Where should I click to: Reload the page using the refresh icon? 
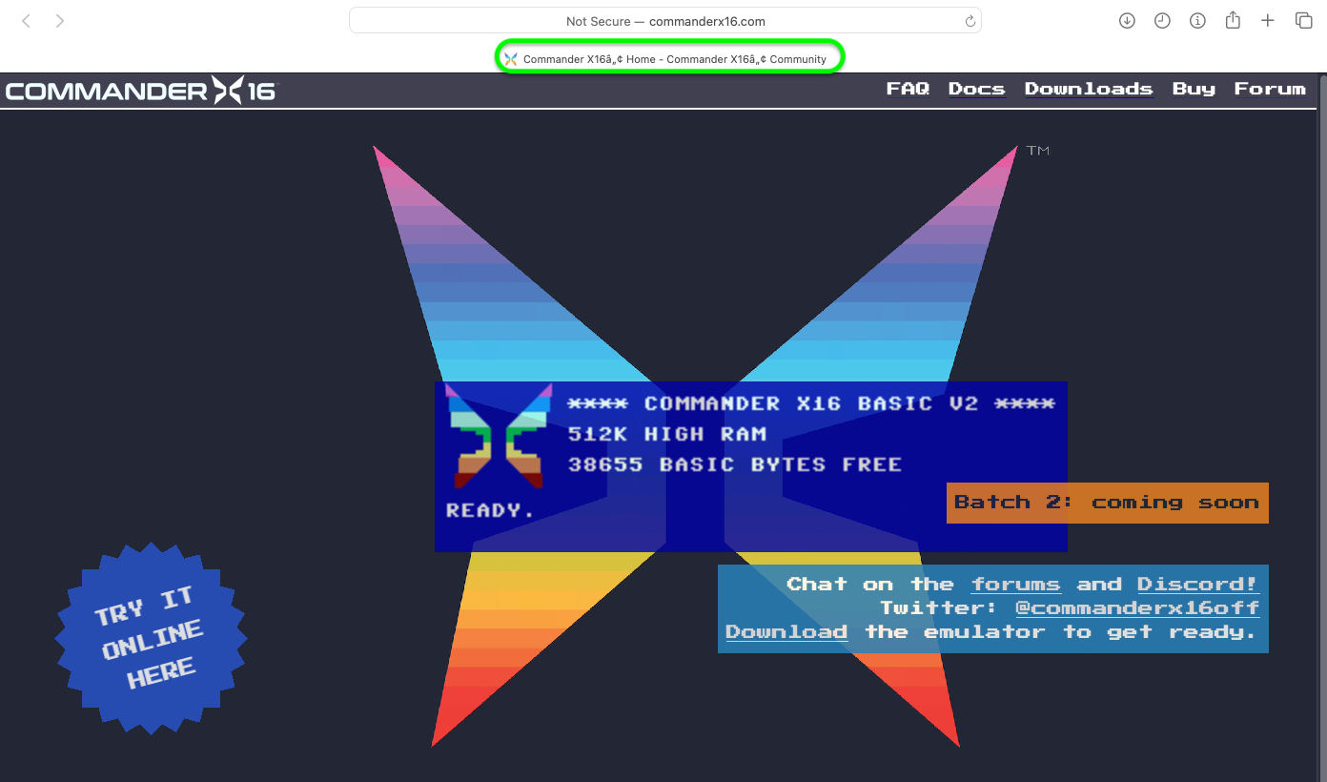click(970, 21)
